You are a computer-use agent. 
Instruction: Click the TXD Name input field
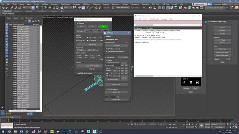tap(113, 65)
